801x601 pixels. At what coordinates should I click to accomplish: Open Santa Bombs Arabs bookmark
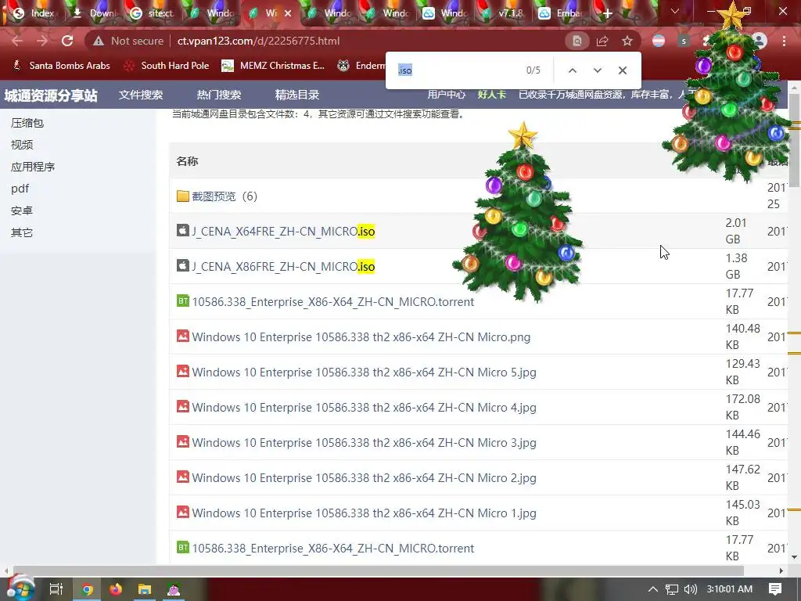[61, 66]
